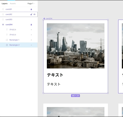
Task: Select the card/02 layer row
Action: (x=19, y=14)
